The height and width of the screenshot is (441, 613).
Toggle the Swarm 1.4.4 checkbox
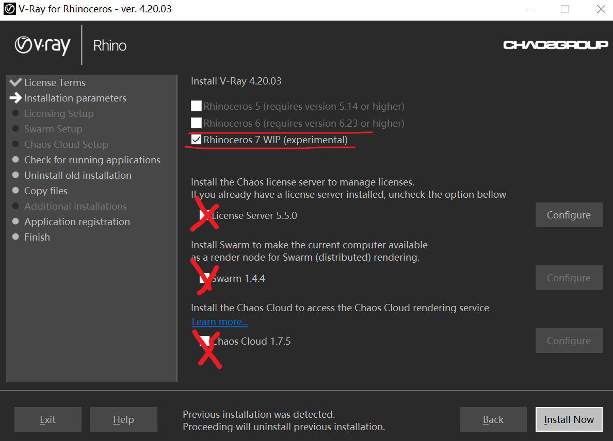coord(204,278)
